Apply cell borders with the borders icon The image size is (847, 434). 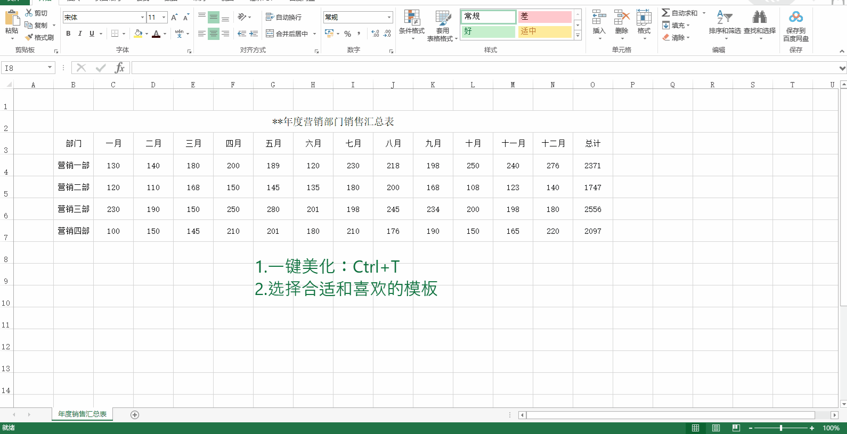[x=115, y=34]
